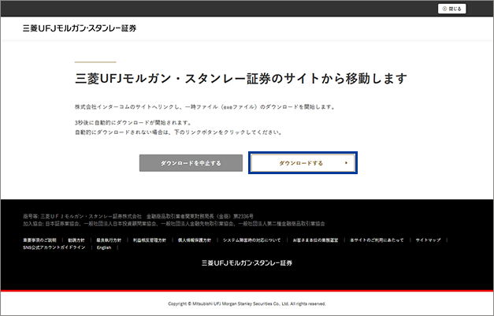494x316 pixels.
Task: Open 重要事項のご説明 footer link
Action: coord(39,240)
